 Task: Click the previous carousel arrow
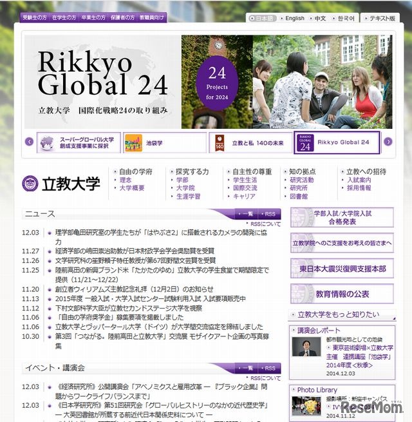pyautogui.click(x=29, y=142)
